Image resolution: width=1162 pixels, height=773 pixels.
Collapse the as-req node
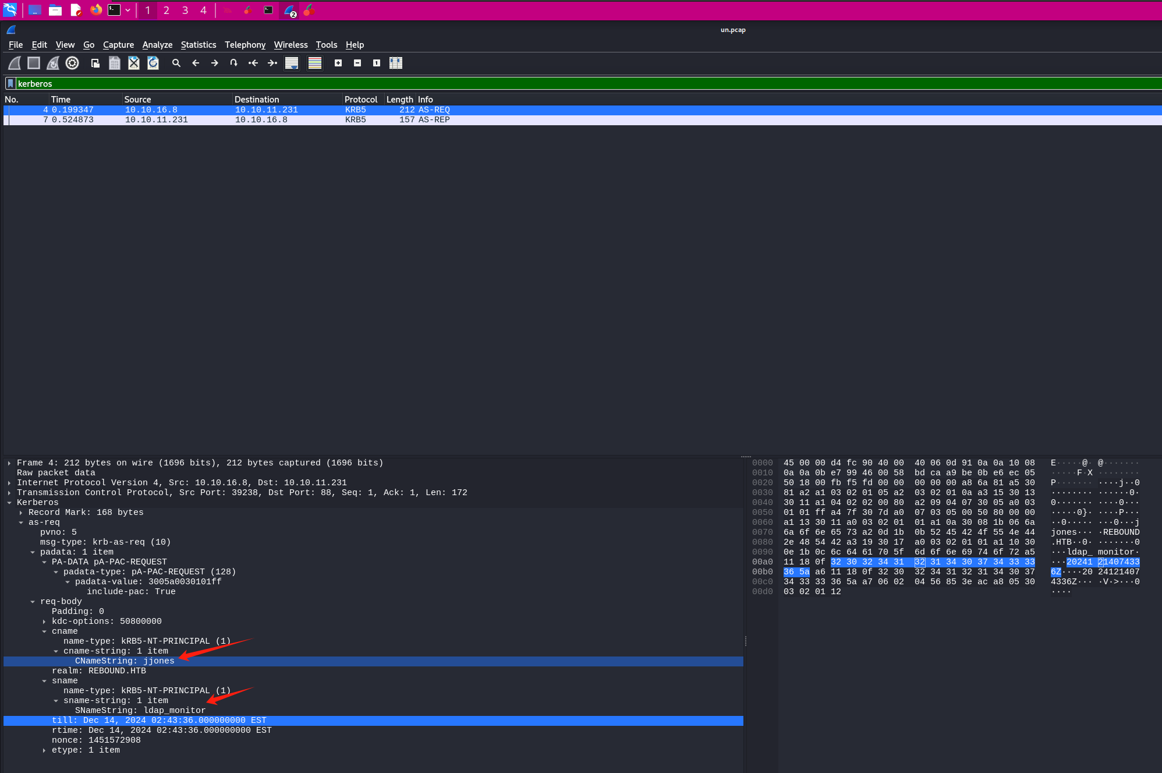[x=21, y=523]
